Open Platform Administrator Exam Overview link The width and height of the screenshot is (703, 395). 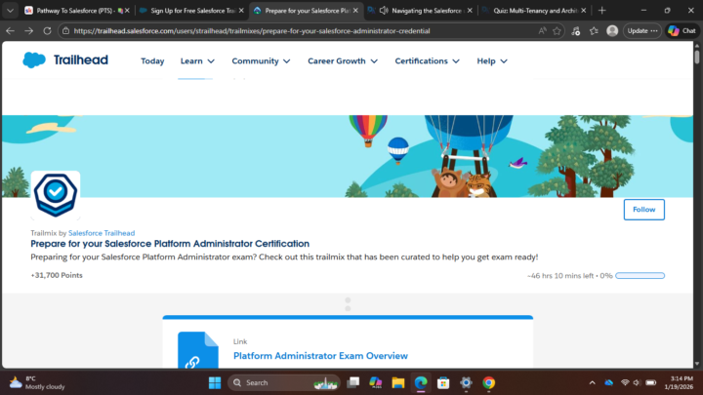320,356
